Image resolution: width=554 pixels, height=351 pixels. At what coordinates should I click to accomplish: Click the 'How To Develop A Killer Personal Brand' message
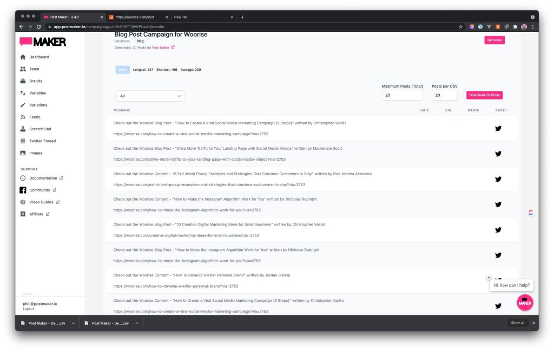(x=201, y=275)
